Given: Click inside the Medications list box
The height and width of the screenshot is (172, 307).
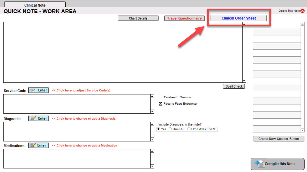Looking at the screenshot, I should [77, 159].
